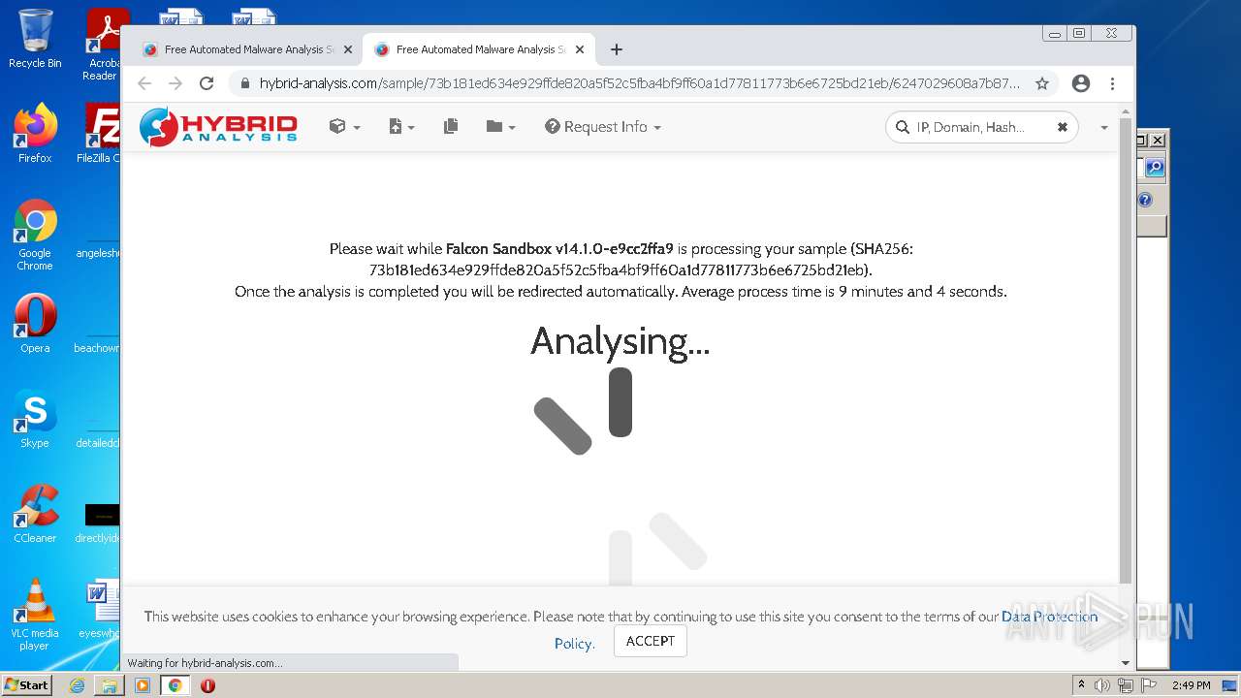The height and width of the screenshot is (698, 1241).
Task: Open Google Chrome desktop shortcut
Action: [35, 235]
